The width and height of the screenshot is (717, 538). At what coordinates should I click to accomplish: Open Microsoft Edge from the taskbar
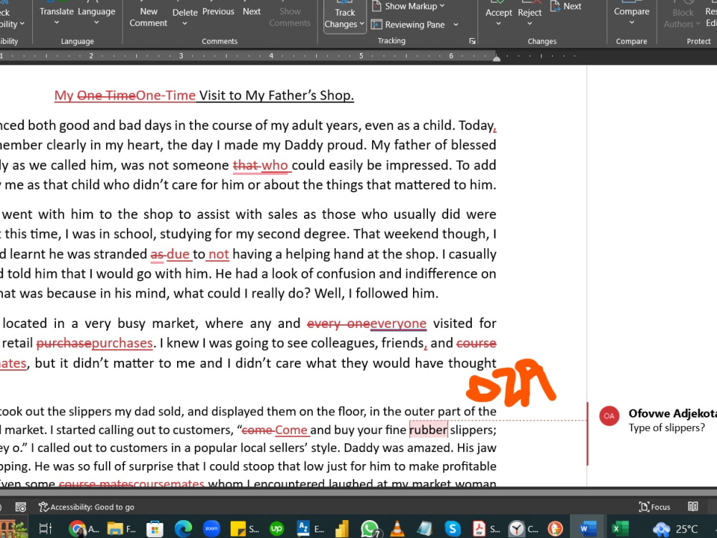(x=183, y=529)
